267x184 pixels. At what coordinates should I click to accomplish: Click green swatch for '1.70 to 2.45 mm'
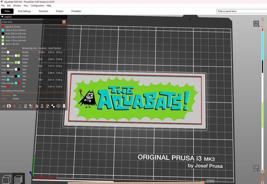pyautogui.click(x=3, y=40)
